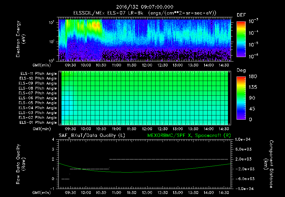This screenshot has height=197, width=285.
Task: Click the plot title date 2016/132 09:07:00.000
Action: (145, 7)
